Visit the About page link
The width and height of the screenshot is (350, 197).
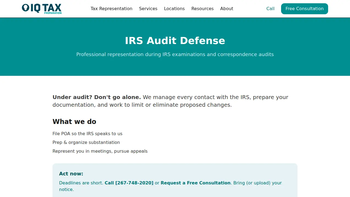(x=227, y=9)
